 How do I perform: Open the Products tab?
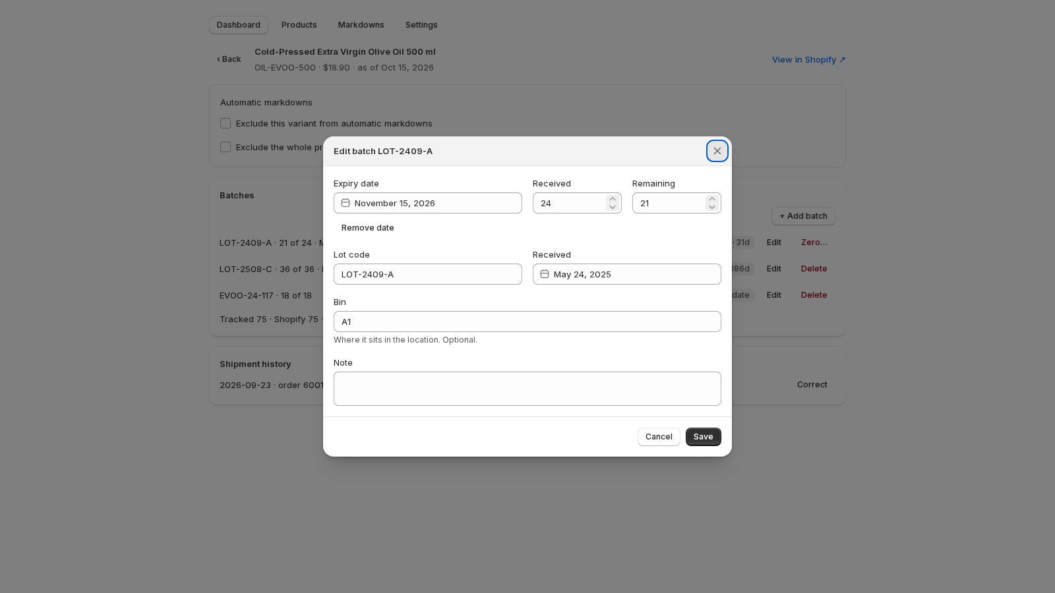pyautogui.click(x=299, y=25)
